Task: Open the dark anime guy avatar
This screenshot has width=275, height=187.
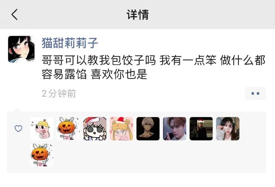Action: point(148,128)
